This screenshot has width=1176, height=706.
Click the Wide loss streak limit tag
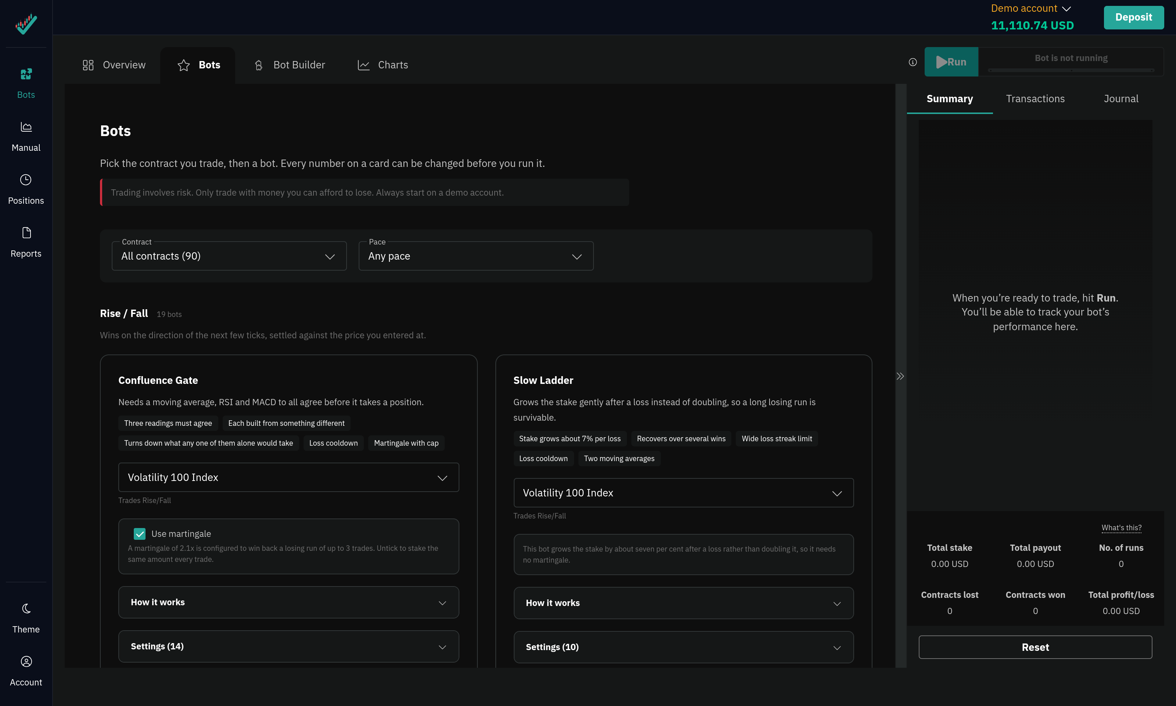(777, 439)
